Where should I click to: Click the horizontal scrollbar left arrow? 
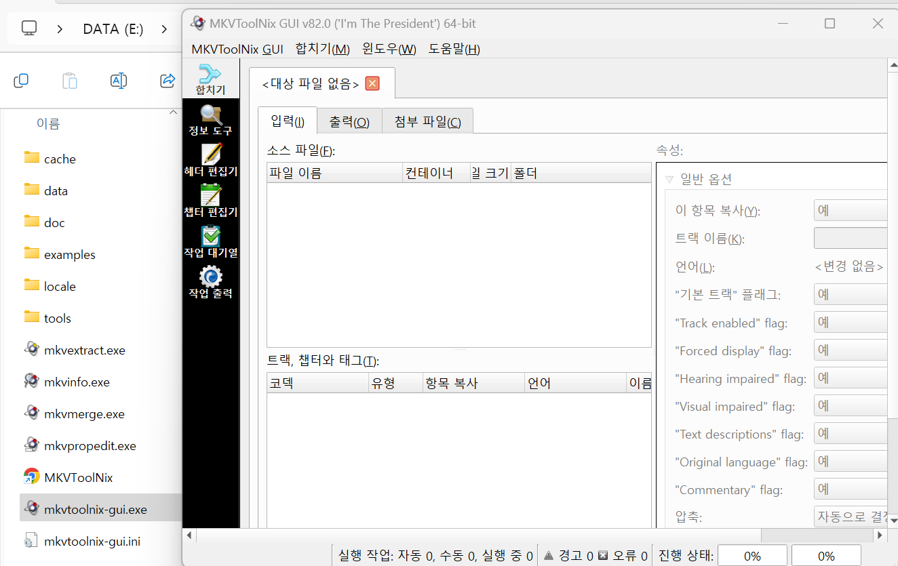(x=189, y=535)
